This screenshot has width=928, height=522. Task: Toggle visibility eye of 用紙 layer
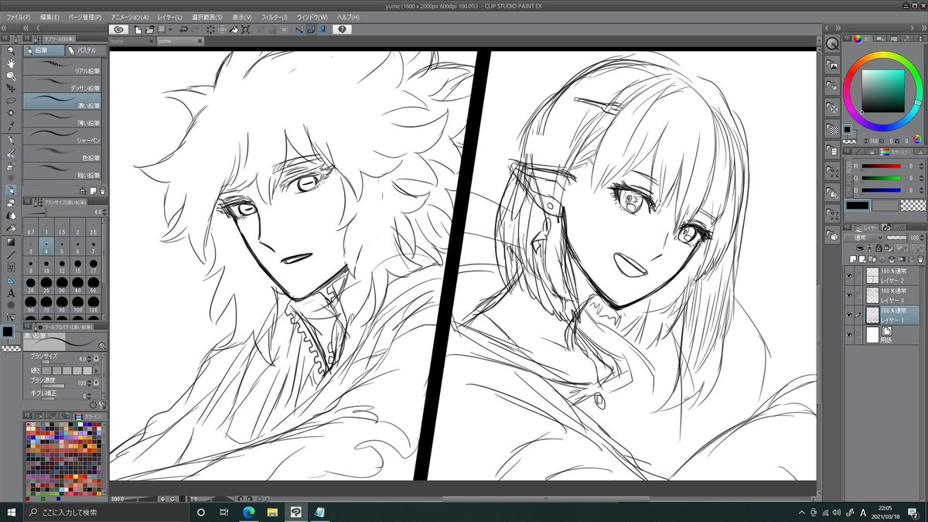click(849, 334)
